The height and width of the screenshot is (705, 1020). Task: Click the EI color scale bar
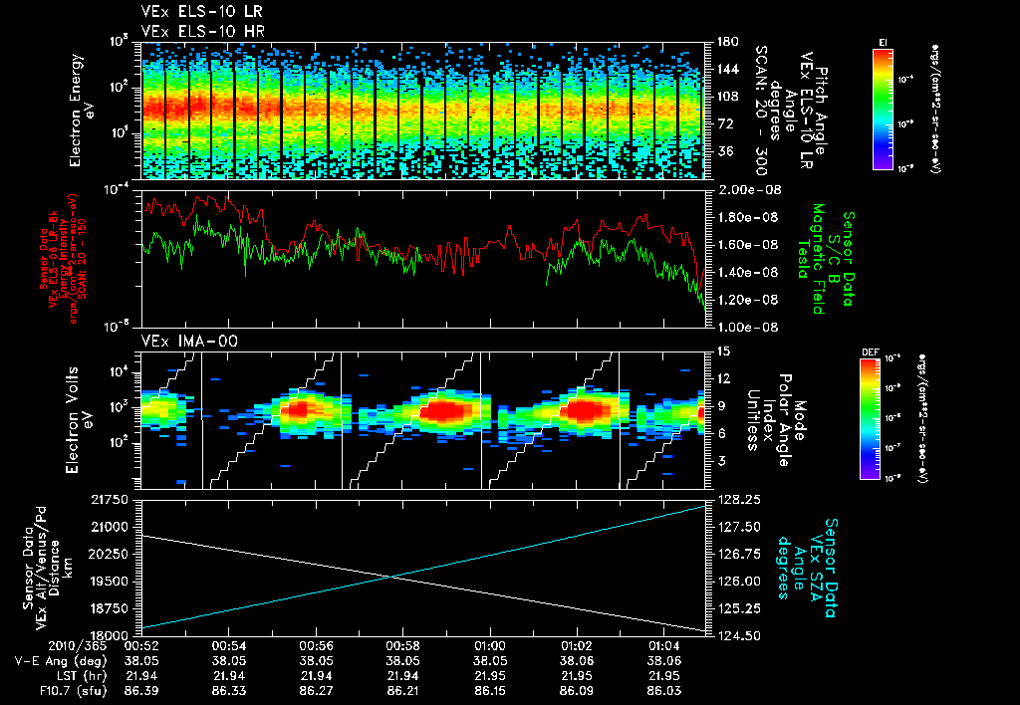[883, 108]
